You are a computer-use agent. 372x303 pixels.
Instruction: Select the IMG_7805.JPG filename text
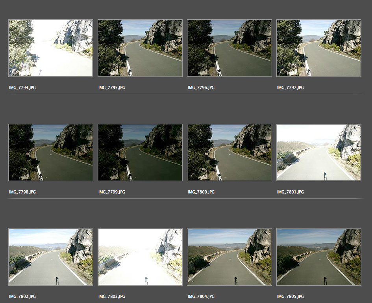tap(291, 296)
